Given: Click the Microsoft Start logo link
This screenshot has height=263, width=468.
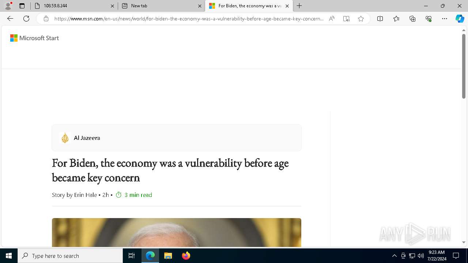Looking at the screenshot, I should coord(34,38).
